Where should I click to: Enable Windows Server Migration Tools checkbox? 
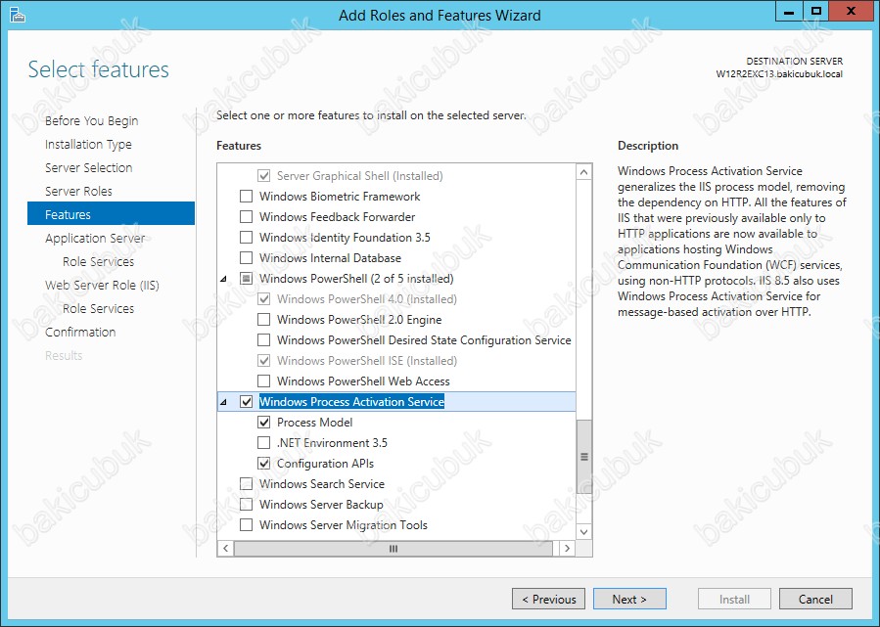(x=246, y=525)
